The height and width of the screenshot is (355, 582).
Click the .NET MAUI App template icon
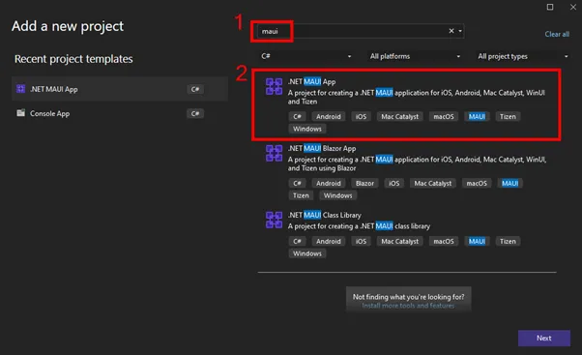(x=274, y=86)
